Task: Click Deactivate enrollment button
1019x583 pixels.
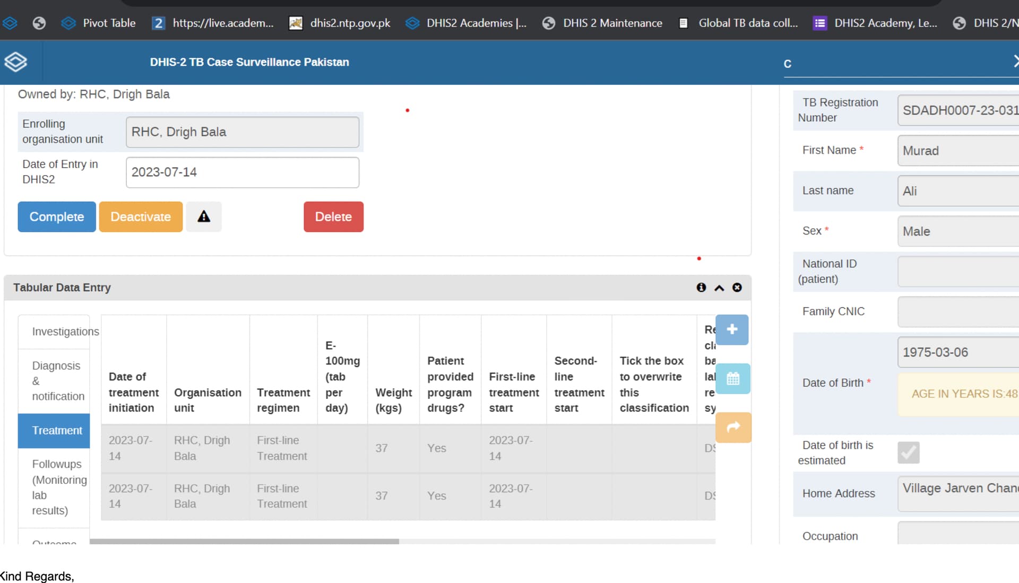Action: click(x=141, y=216)
